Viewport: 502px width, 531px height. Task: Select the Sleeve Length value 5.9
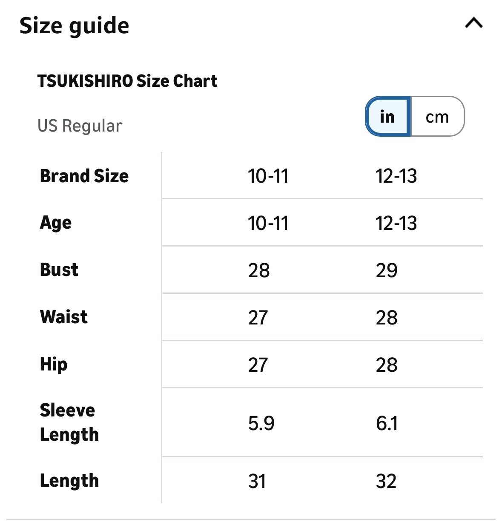[261, 423]
